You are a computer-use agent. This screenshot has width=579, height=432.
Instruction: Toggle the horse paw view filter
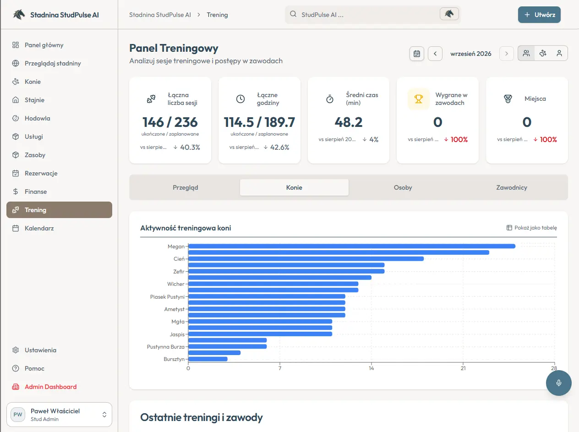(x=543, y=53)
